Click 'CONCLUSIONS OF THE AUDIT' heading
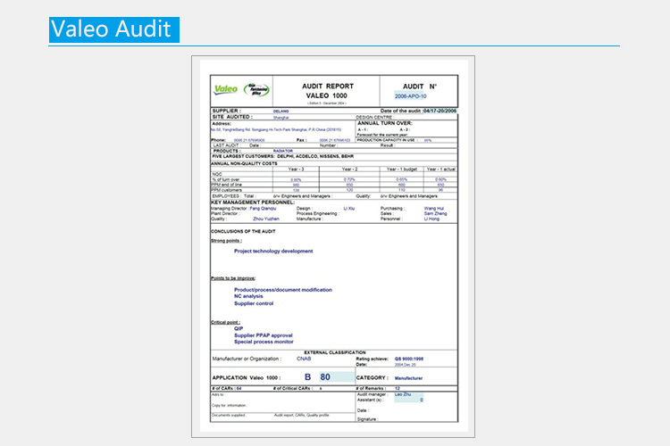The height and width of the screenshot is (446, 670). pos(243,231)
